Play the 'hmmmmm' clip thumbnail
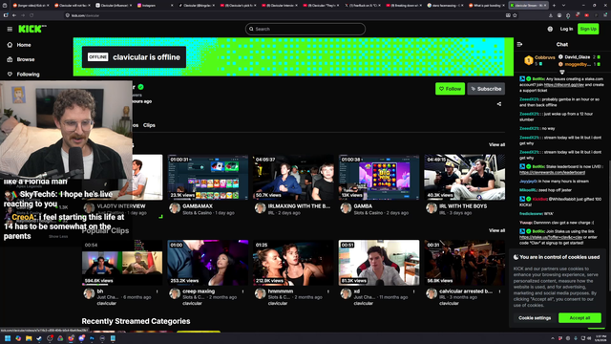Screen dimensions: 611x344 [x=293, y=263]
